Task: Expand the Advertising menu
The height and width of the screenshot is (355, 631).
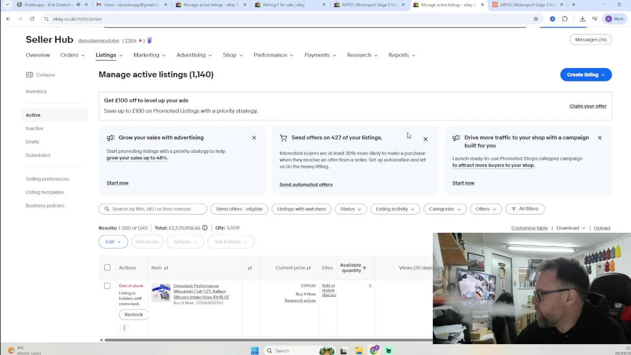Action: coord(194,55)
